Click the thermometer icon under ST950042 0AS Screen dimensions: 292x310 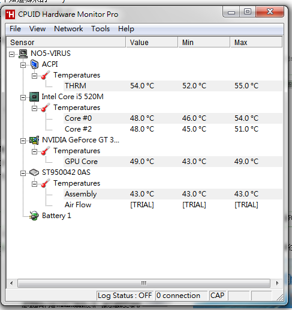pos(46,183)
